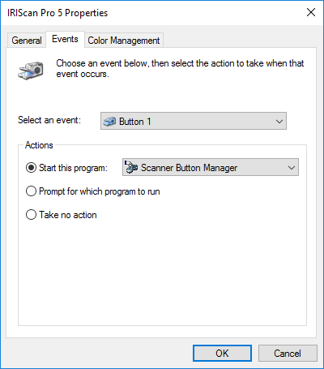Screen dimensions: 324x369
Task: Open the Color Management tab
Action: click(x=124, y=41)
